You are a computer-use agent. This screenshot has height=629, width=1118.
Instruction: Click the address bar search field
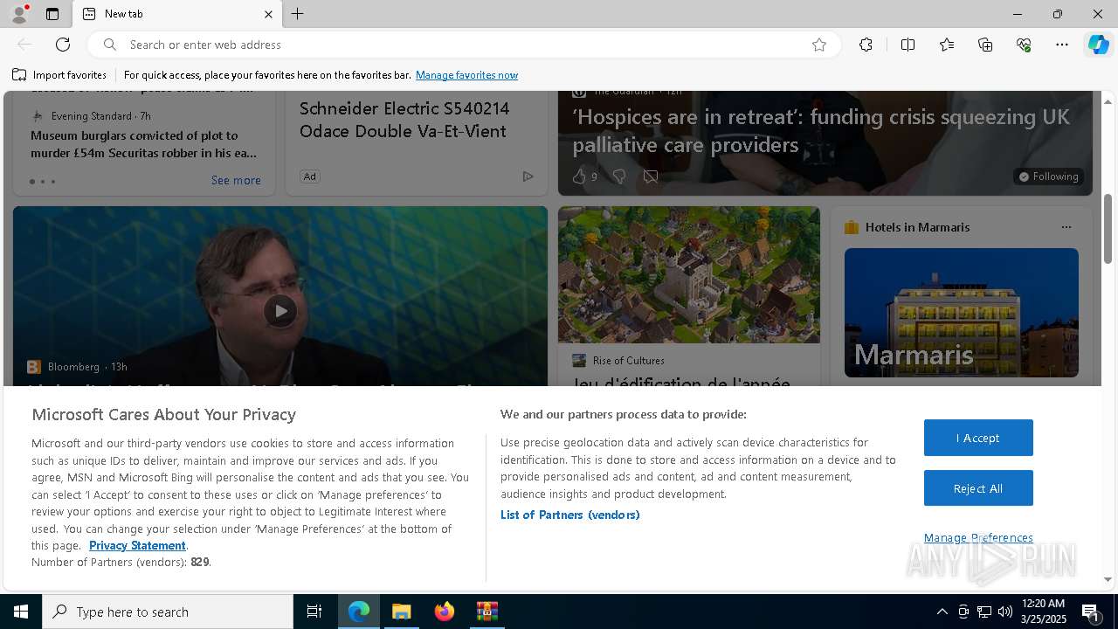click(463, 45)
